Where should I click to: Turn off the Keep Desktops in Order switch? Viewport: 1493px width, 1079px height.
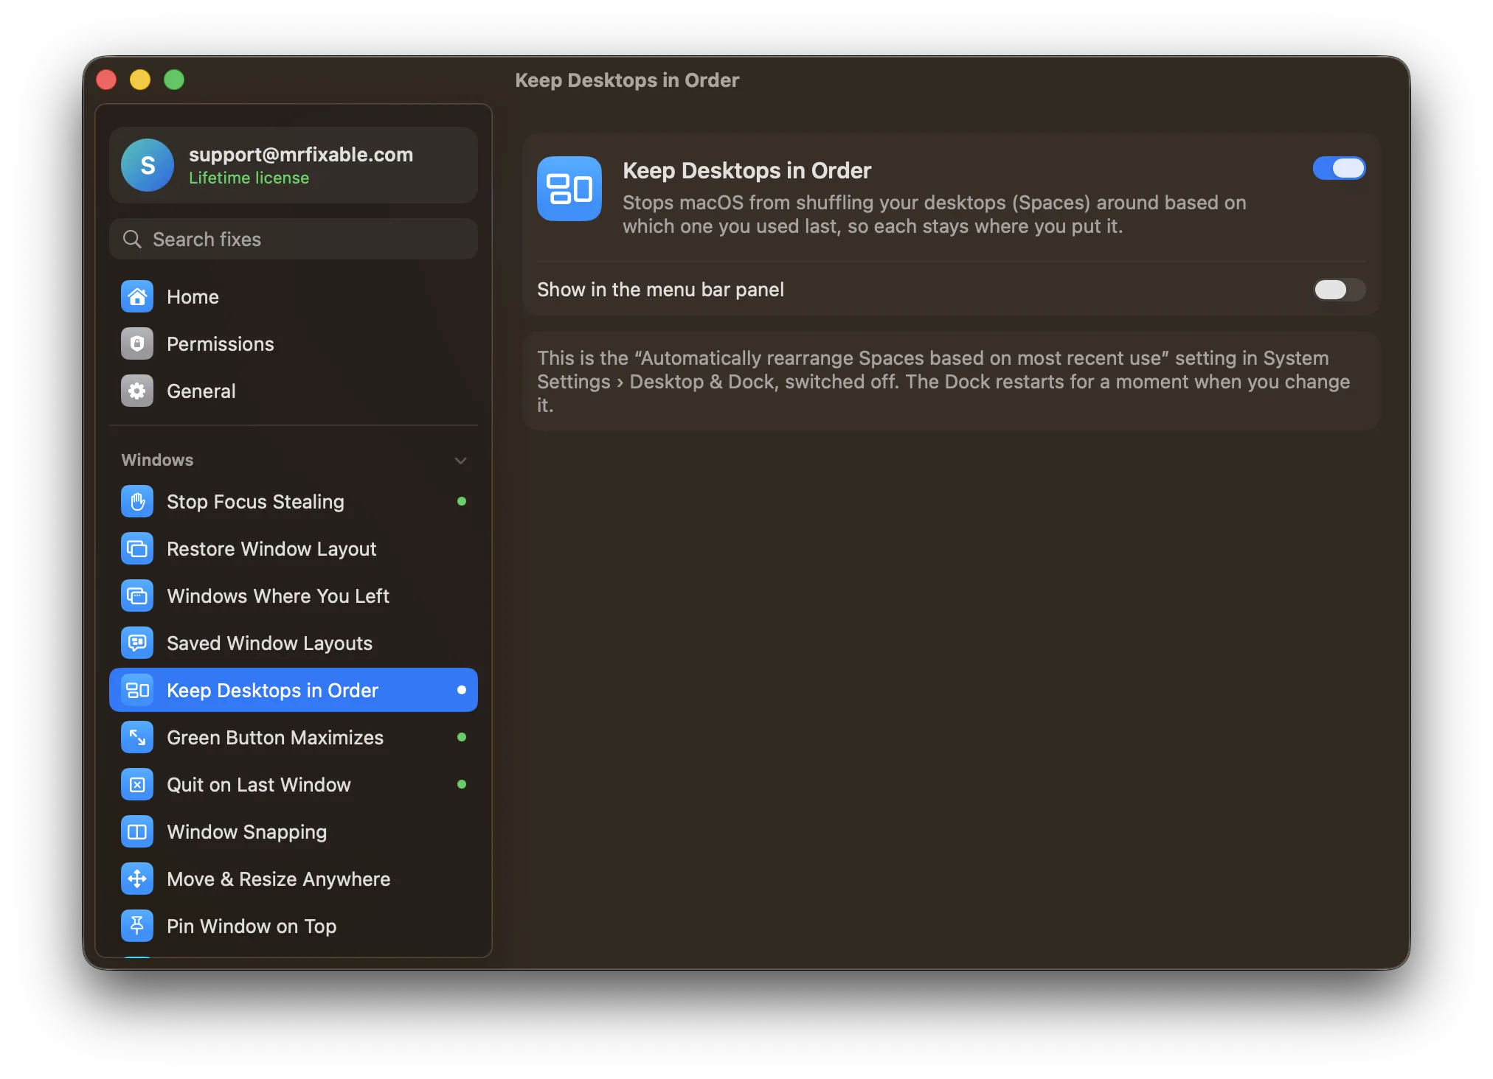(1339, 169)
